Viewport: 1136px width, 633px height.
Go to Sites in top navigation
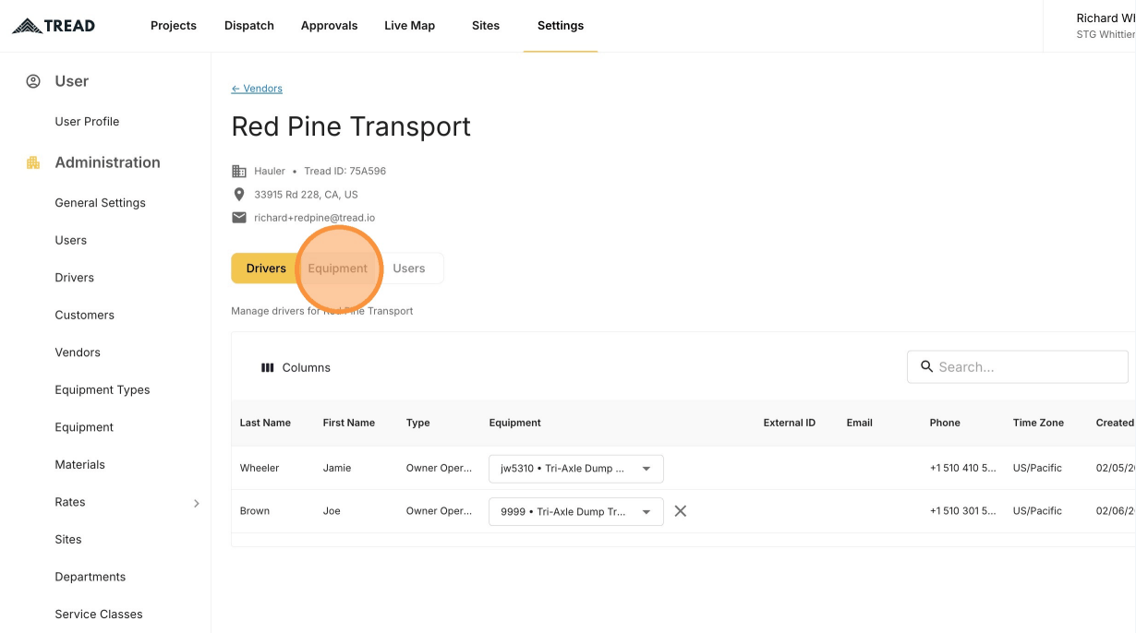486,26
